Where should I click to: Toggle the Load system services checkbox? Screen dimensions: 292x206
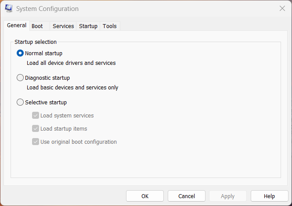(x=36, y=115)
